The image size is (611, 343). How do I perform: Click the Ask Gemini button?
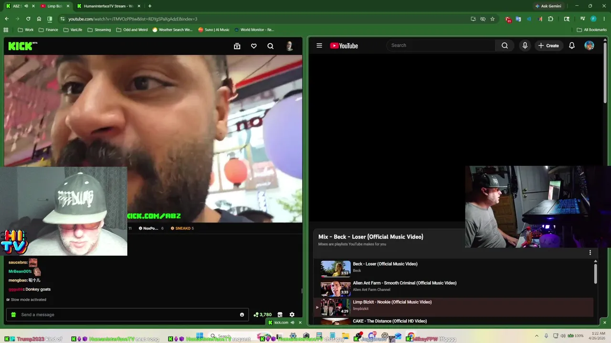[x=548, y=6]
